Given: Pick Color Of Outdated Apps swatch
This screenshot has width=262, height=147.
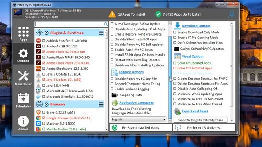Looking at the screenshot, I should (175, 68).
